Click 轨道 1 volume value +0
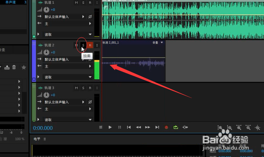Image resolution: width=264 pixels, height=157 pixels. (53, 10)
